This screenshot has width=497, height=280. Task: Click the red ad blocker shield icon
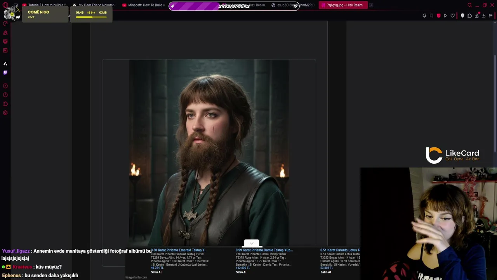(x=439, y=16)
